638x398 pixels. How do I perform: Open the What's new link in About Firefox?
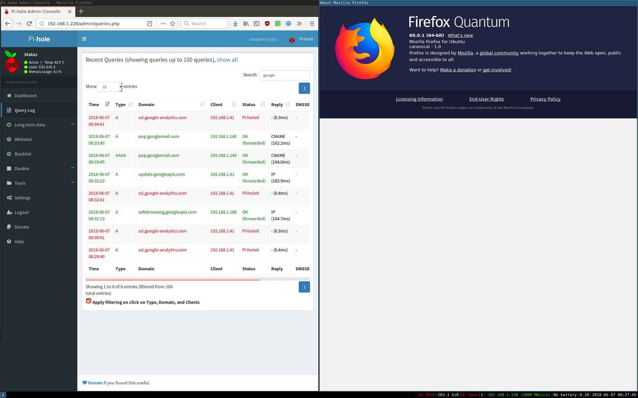click(x=460, y=35)
